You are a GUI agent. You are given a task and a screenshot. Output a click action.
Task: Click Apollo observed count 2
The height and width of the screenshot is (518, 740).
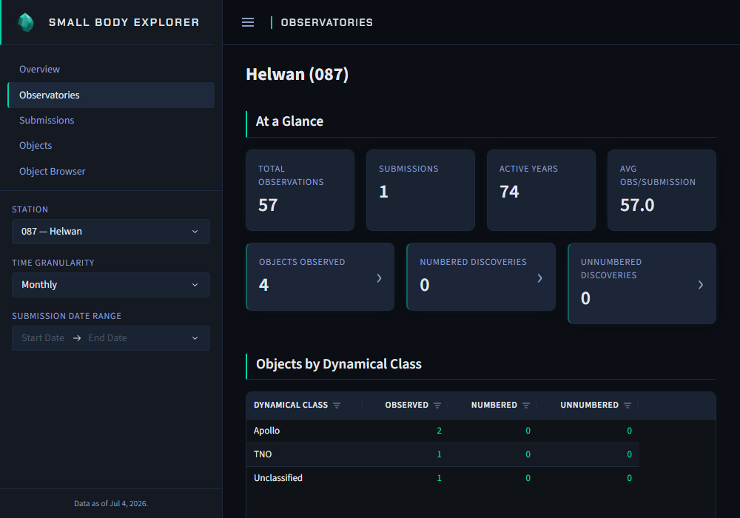coord(440,431)
